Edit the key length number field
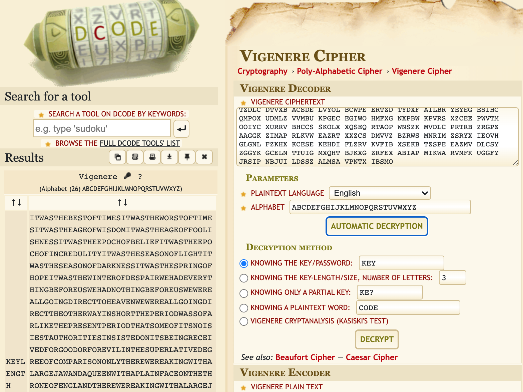 pos(452,278)
